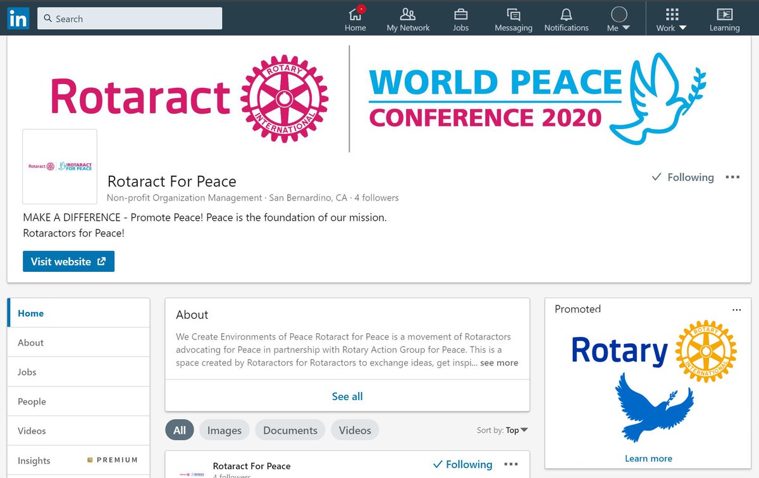Expand the Work apps dropdown
The height and width of the screenshot is (478, 759).
[672, 20]
